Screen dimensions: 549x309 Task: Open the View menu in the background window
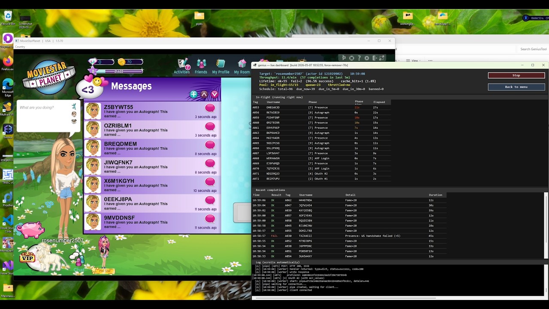[412, 61]
